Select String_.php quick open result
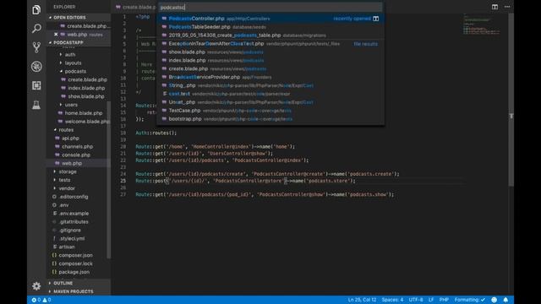Screen dimensions: 541x304 click(x=270, y=85)
